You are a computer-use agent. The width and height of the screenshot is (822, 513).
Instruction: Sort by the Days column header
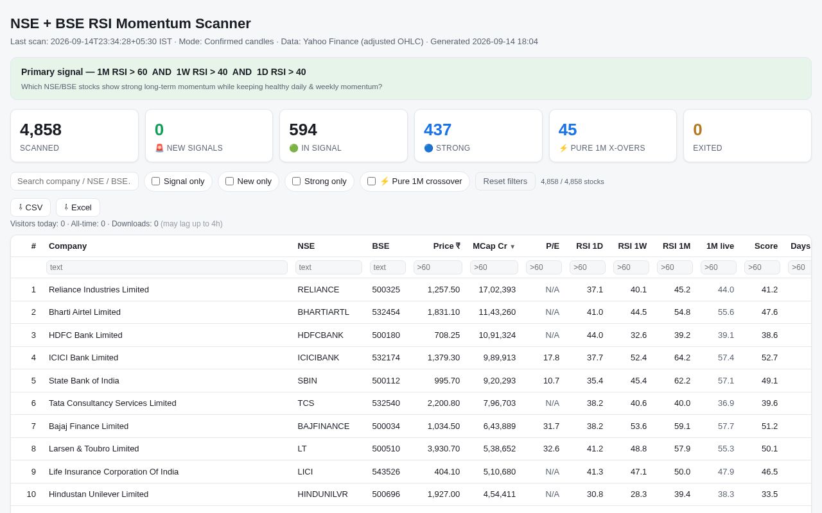[800, 246]
